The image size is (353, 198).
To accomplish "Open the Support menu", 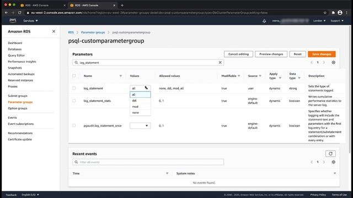I will point(337,21).
